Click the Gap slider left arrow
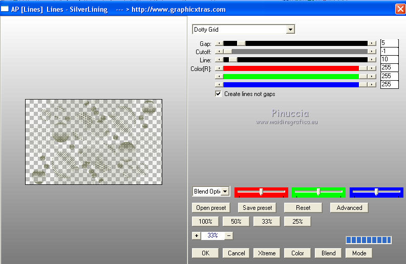 [219, 43]
